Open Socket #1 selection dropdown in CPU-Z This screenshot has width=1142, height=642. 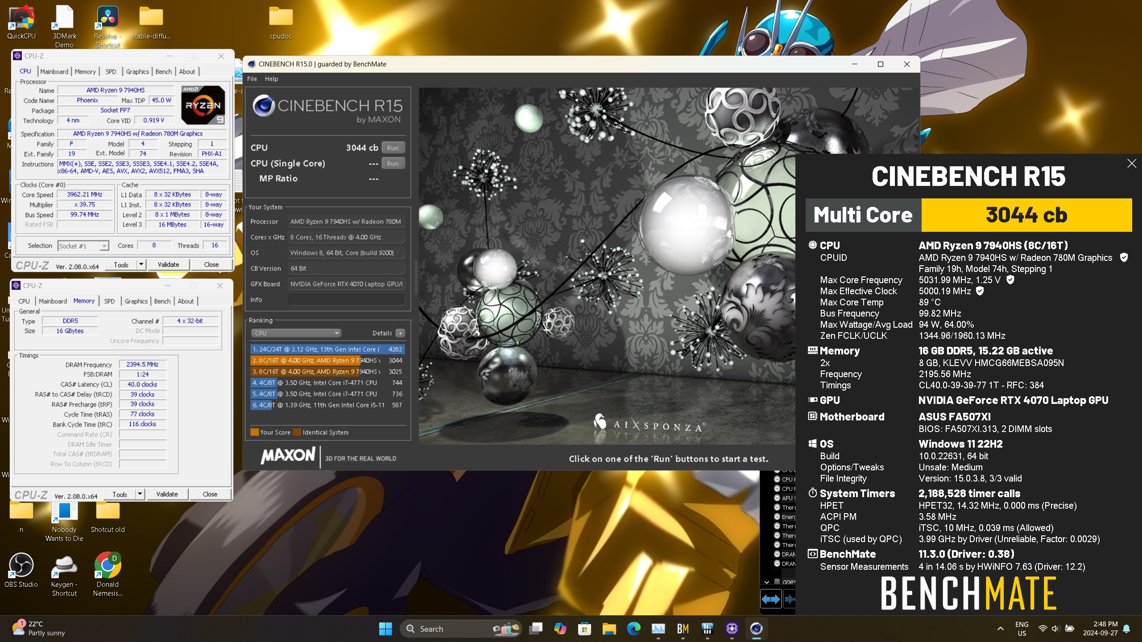(x=83, y=246)
